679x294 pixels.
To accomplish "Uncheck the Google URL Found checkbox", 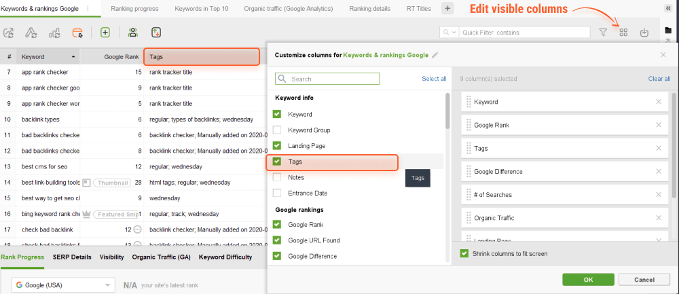I will point(277,240).
